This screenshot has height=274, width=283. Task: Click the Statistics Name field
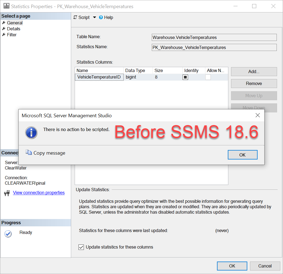point(214,47)
